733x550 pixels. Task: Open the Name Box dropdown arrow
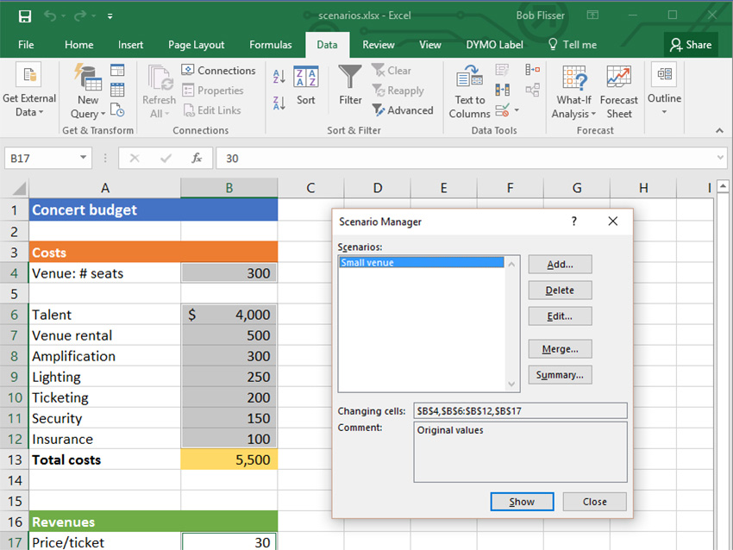click(83, 158)
